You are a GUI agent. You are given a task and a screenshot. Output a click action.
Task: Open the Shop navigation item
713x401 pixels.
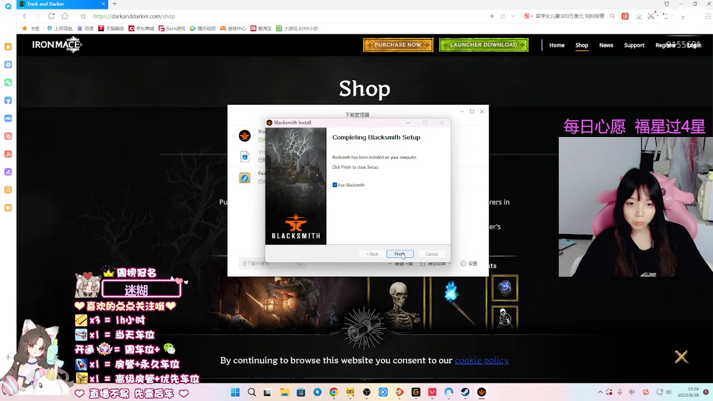point(582,45)
